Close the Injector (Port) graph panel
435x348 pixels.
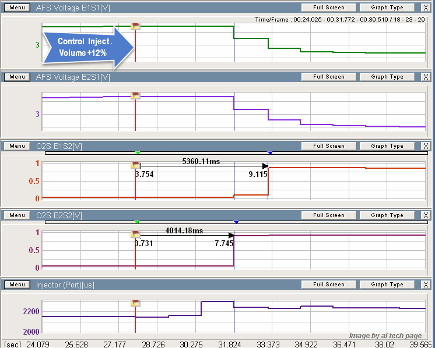click(x=426, y=285)
